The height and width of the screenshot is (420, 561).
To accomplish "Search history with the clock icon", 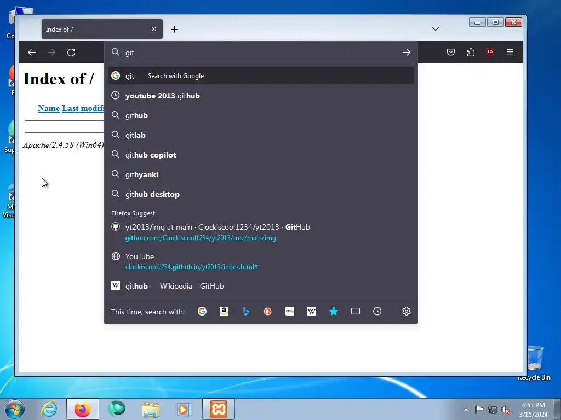I will (377, 311).
